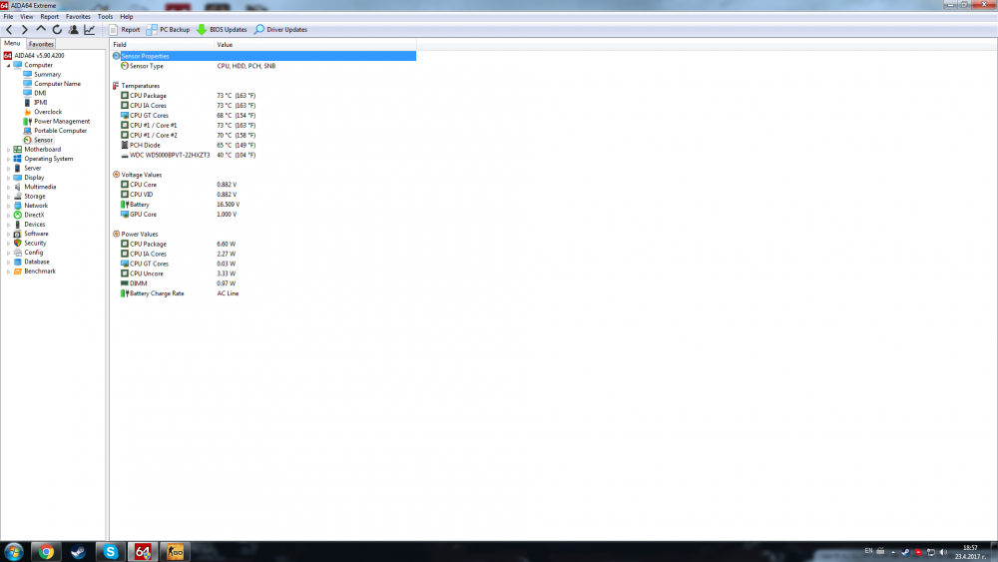Check for BIOS Updates
Viewport: 998px width, 562px height.
coord(222,29)
